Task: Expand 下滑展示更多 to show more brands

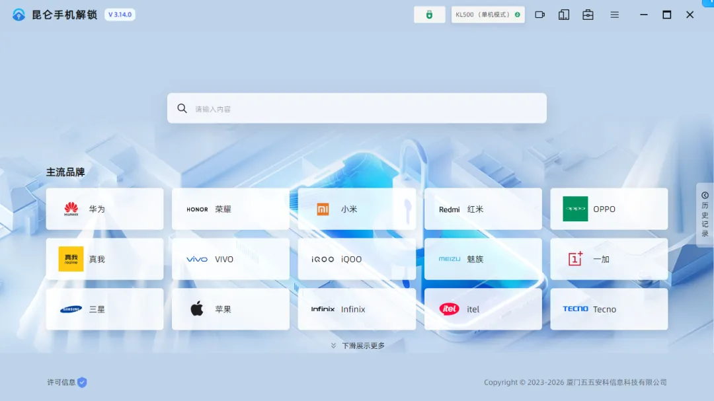Action: 358,346
